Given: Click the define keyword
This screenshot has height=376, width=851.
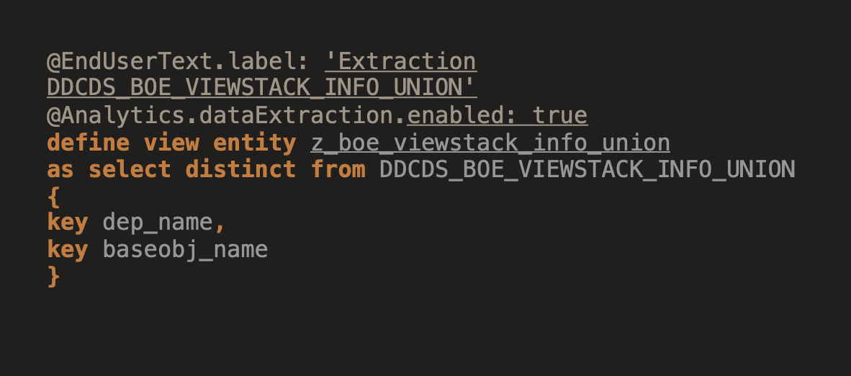Looking at the screenshot, I should [x=89, y=143].
